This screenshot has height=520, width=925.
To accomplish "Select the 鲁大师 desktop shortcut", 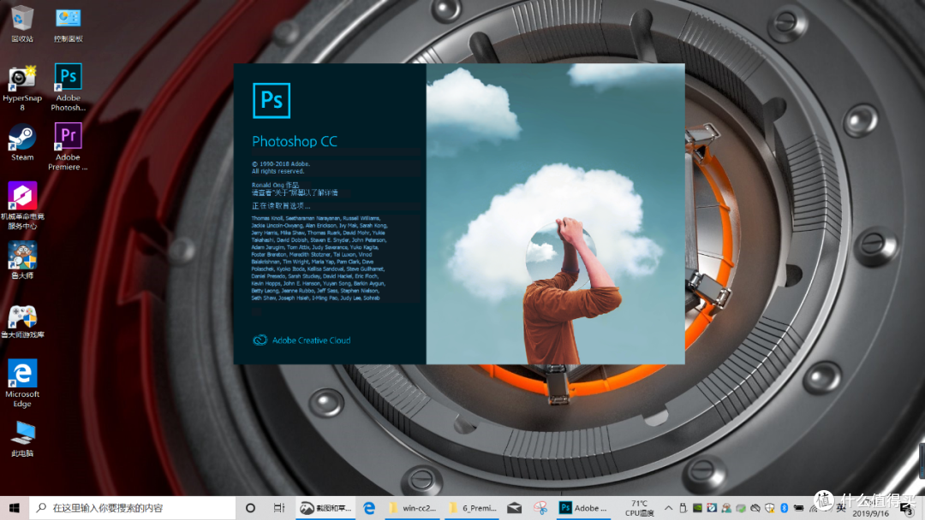I will click(x=22, y=260).
